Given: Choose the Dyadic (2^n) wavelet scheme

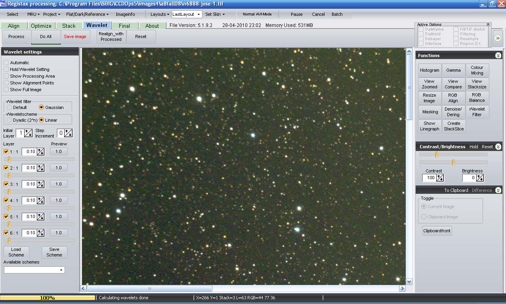Looking at the screenshot, I should (9, 120).
